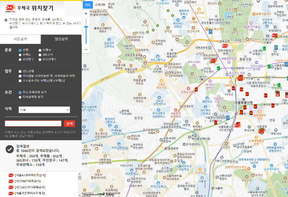Click the post office marker near 정부서울청사 본관
Screen dimensions: 288x197
coord(225,46)
